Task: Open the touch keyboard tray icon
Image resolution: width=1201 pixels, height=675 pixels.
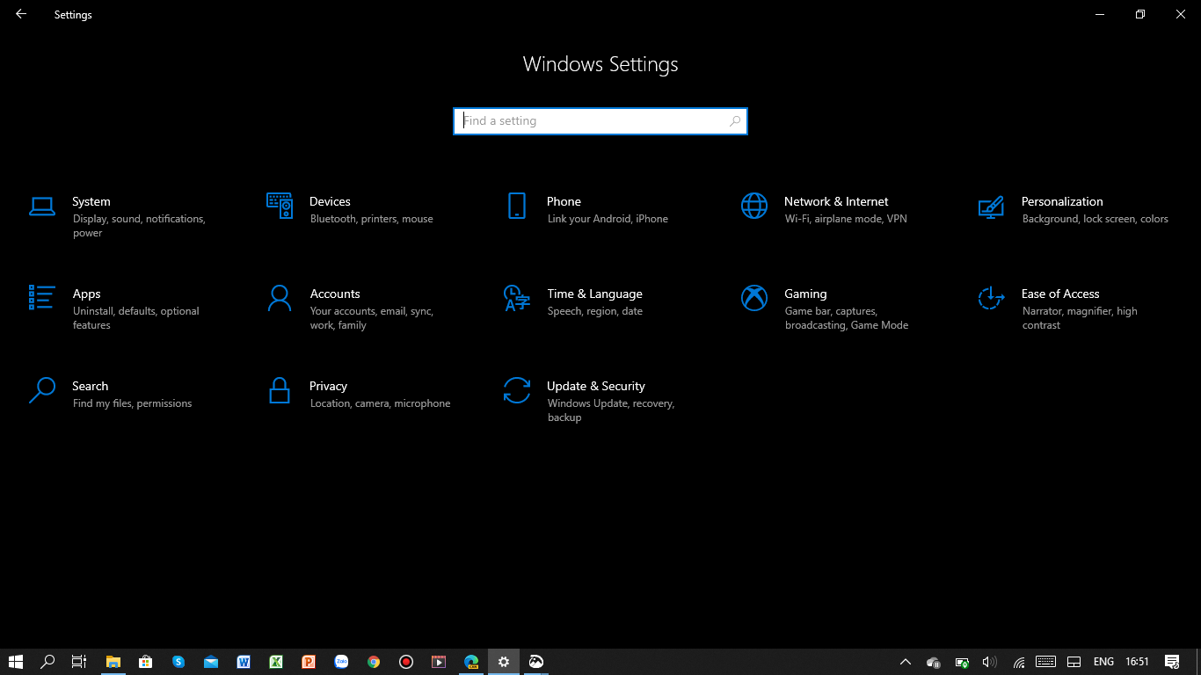Action: click(x=1045, y=662)
